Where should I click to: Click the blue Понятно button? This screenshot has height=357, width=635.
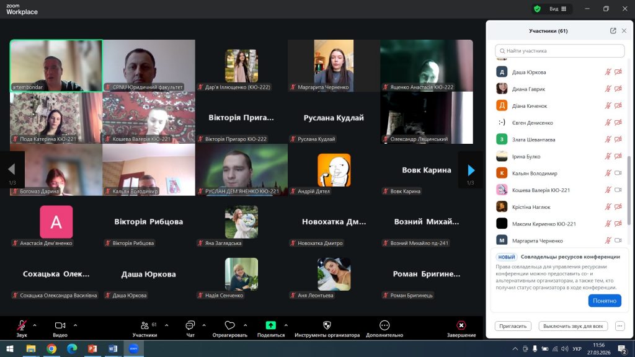604,301
